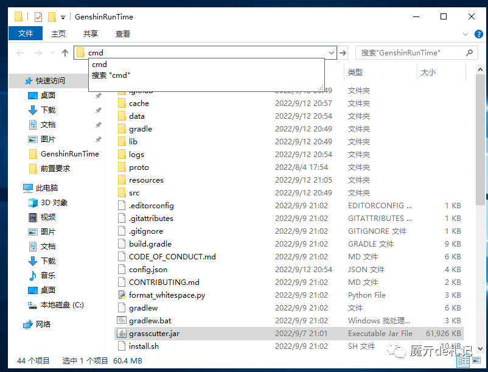Click the data folder icon

pyautogui.click(x=122, y=116)
